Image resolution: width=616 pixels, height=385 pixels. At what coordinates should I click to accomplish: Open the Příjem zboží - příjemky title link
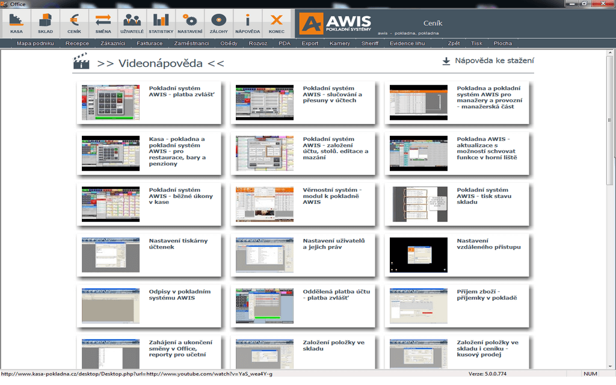pyautogui.click(x=487, y=295)
